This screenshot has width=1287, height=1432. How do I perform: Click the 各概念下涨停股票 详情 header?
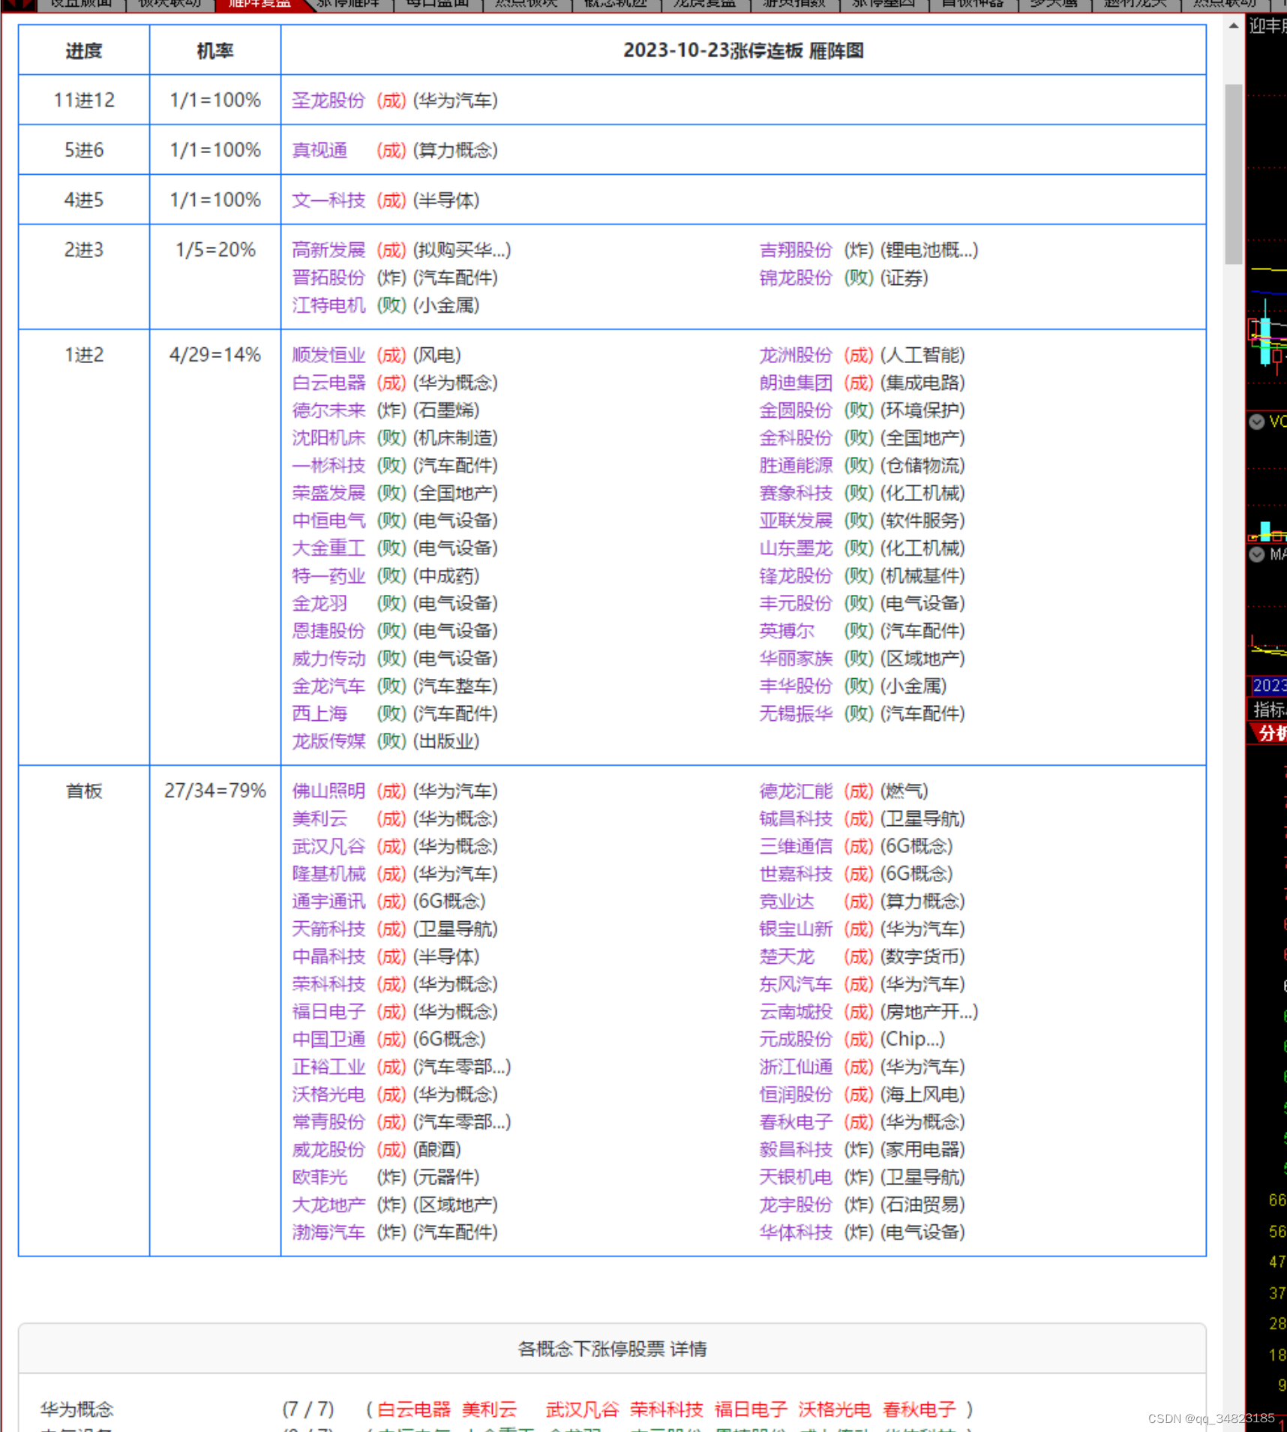click(612, 1349)
